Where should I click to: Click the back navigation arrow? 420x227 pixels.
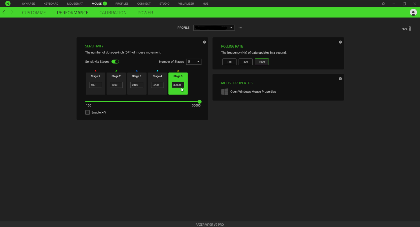[x=4, y=13]
